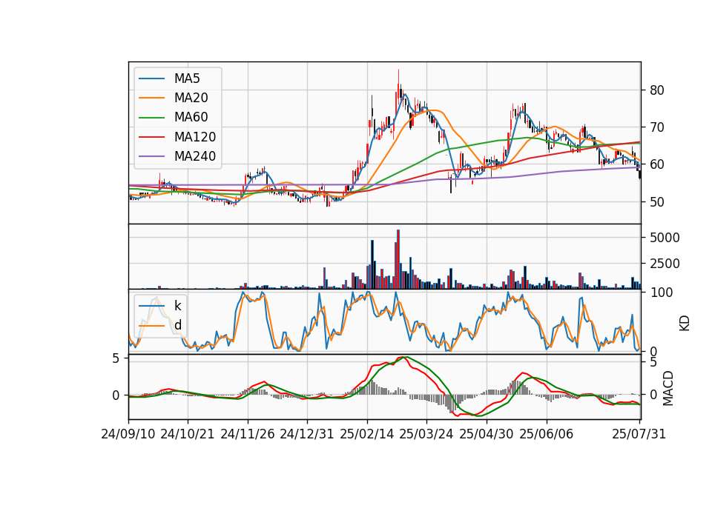
Task: Click the KD axis title label
Action: click(x=685, y=324)
